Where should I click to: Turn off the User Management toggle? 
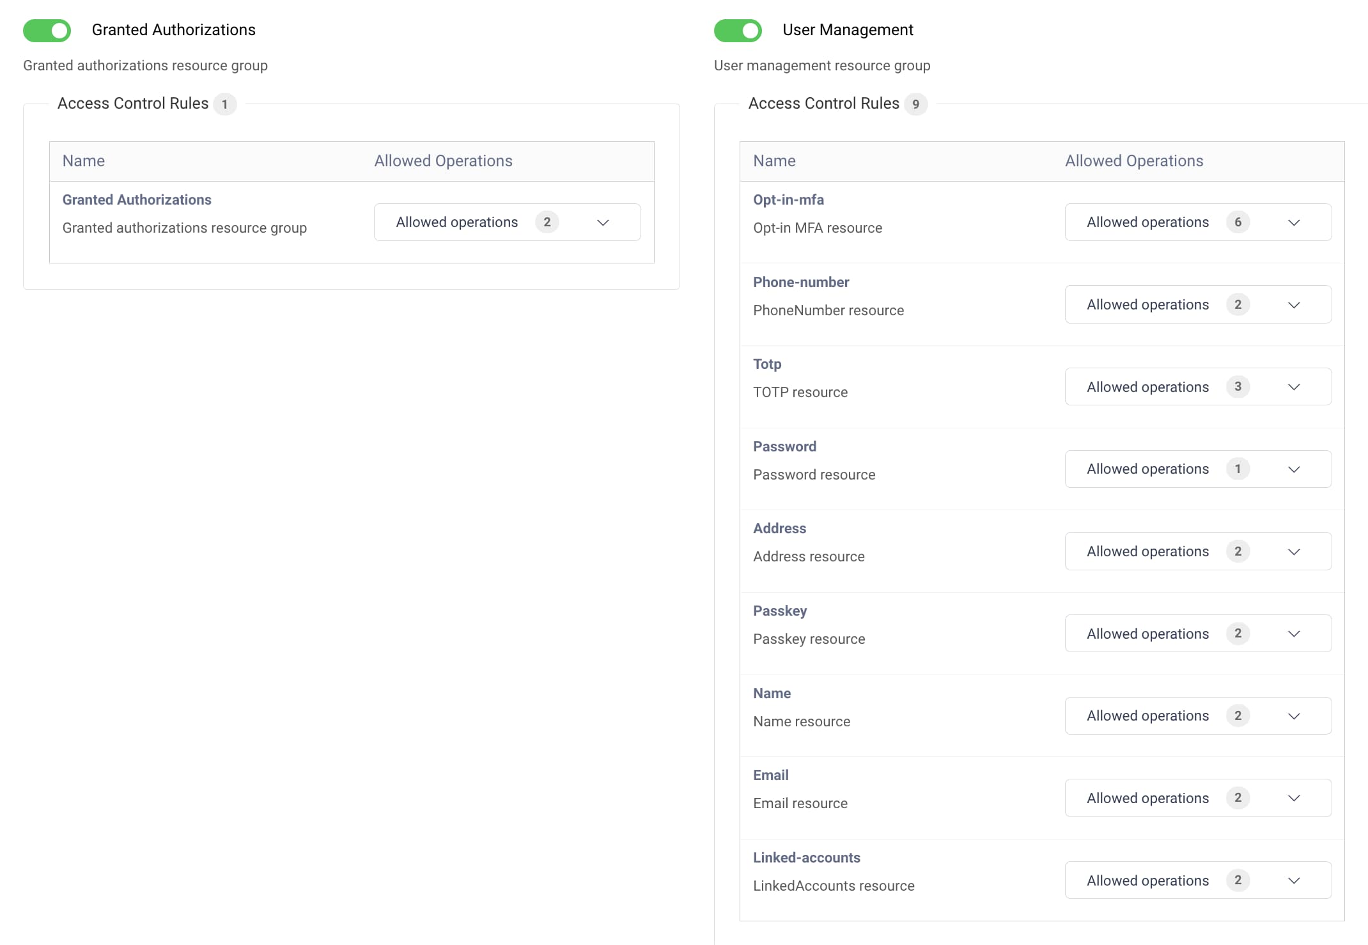[x=738, y=30]
